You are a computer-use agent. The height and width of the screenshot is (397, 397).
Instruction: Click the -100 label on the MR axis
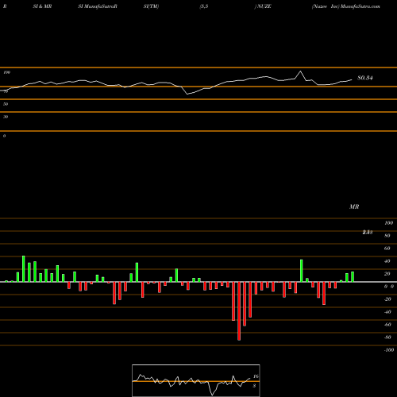(389, 350)
